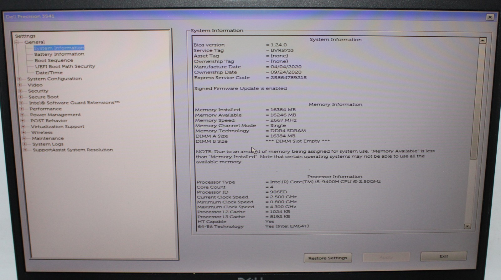
Task: Click Minimum Clock Speed 0.800 GHz
Action: [x=283, y=202]
